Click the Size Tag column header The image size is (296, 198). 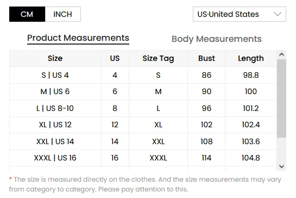[x=158, y=58]
